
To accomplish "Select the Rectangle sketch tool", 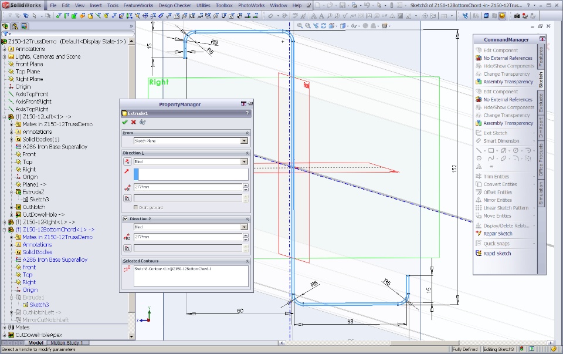I will (x=491, y=150).
